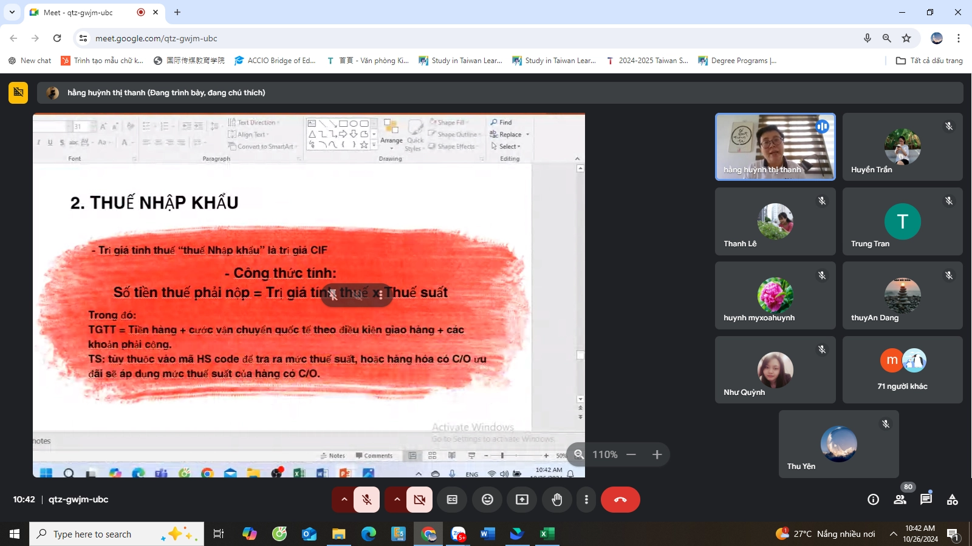Show the participants list icon
Viewport: 972px width, 546px height.
pyautogui.click(x=900, y=499)
